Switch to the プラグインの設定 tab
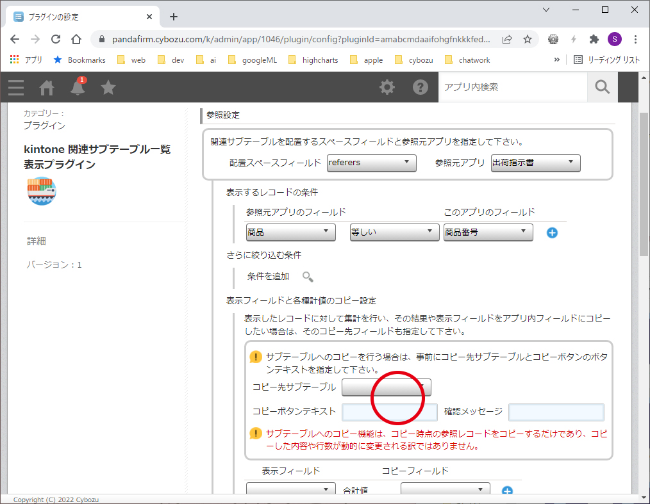This screenshot has width=650, height=504. tap(83, 17)
